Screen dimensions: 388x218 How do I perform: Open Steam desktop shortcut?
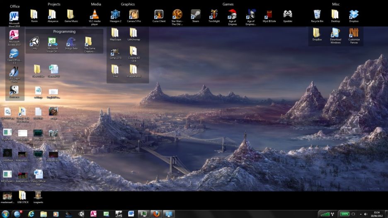click(x=196, y=16)
